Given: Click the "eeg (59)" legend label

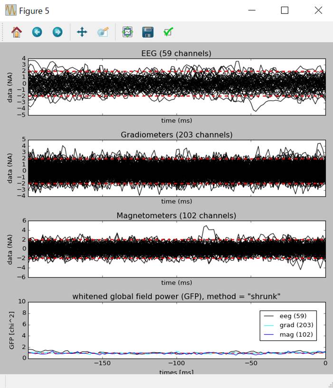Looking at the screenshot, I should pyautogui.click(x=293, y=316).
